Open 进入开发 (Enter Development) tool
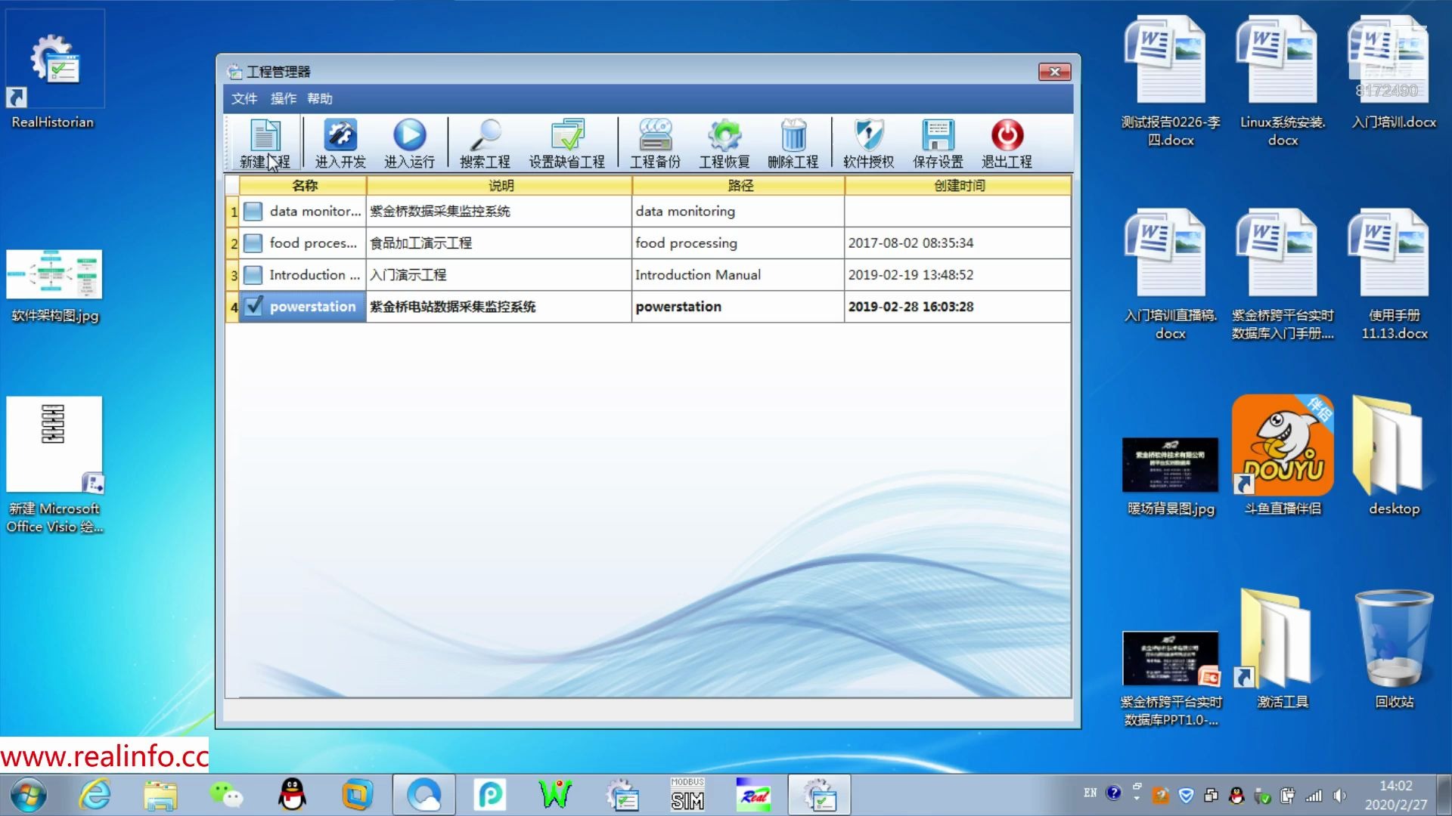 pos(340,143)
